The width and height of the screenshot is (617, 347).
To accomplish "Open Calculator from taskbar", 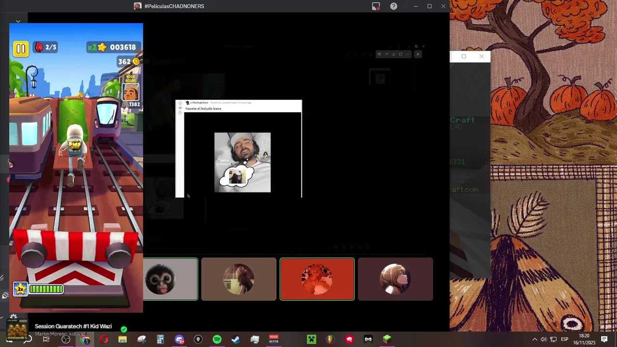I will pyautogui.click(x=160, y=340).
